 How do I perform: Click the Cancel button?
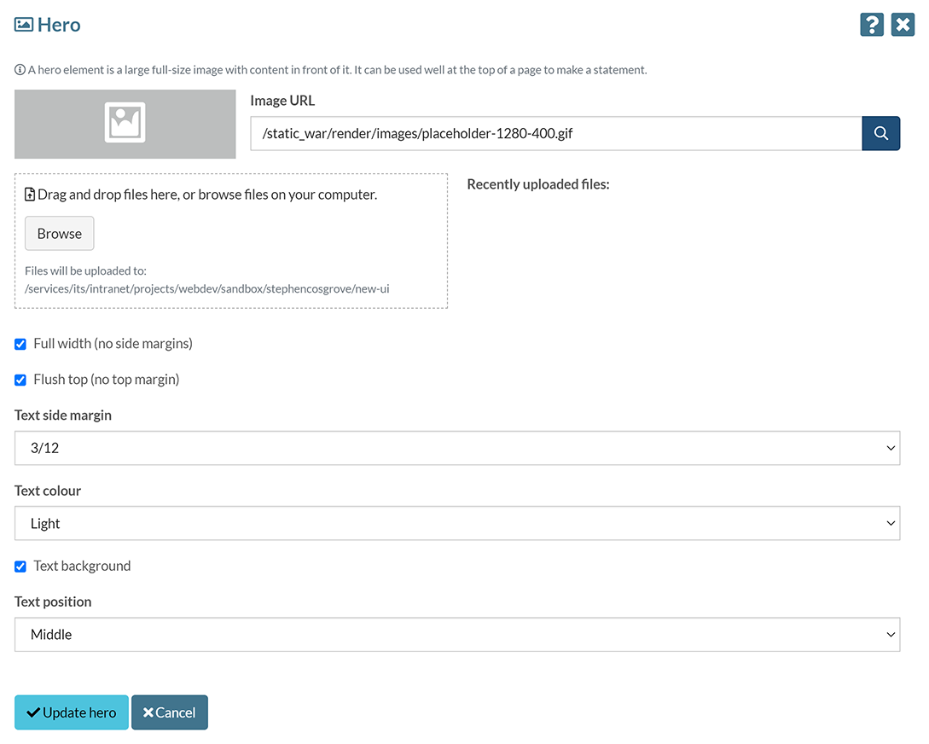pyautogui.click(x=169, y=712)
